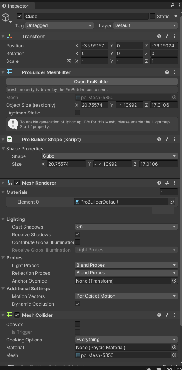Viewport: 182px width, 370px height.
Task: Open object picker for ProBuilderDefault material
Action: pos(172,202)
